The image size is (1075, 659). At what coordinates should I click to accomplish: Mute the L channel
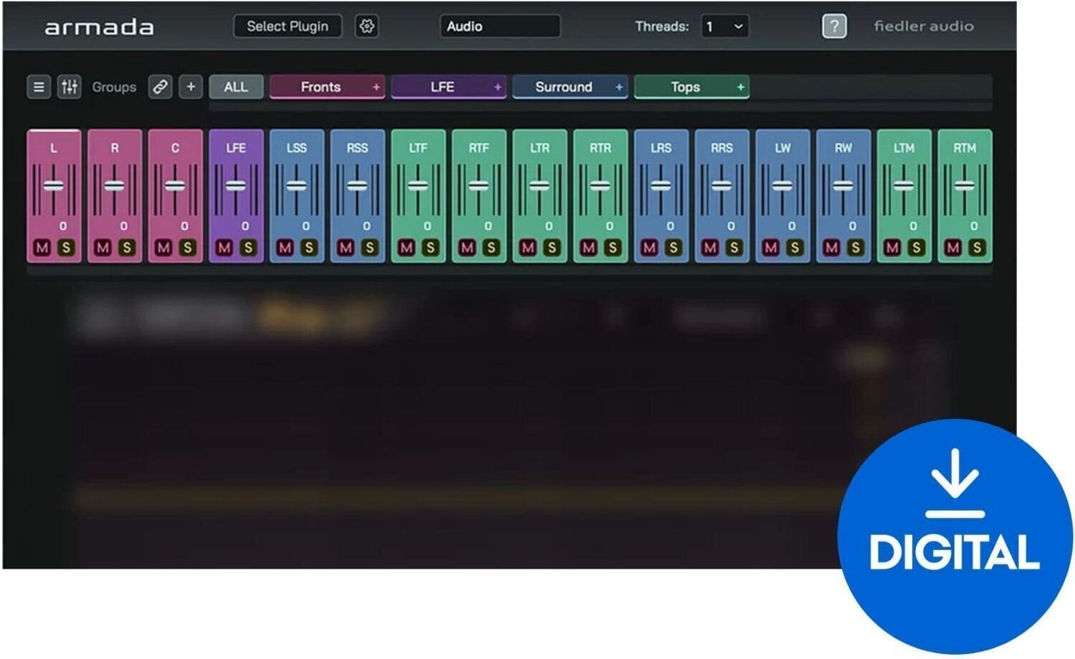click(42, 247)
